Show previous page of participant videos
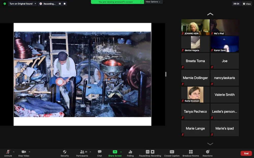 (x=210, y=14)
